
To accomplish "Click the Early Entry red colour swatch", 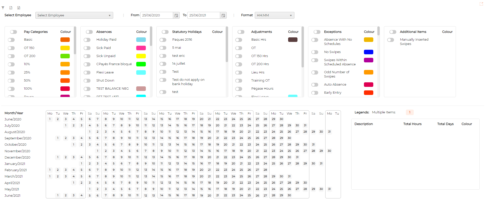I will 368,93.
